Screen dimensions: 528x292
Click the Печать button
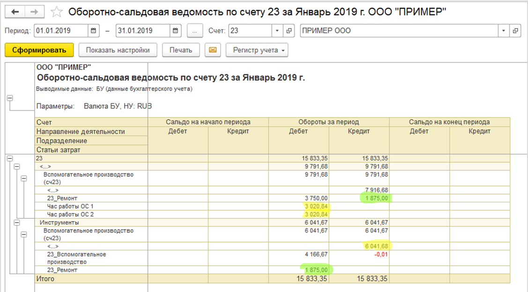(181, 50)
